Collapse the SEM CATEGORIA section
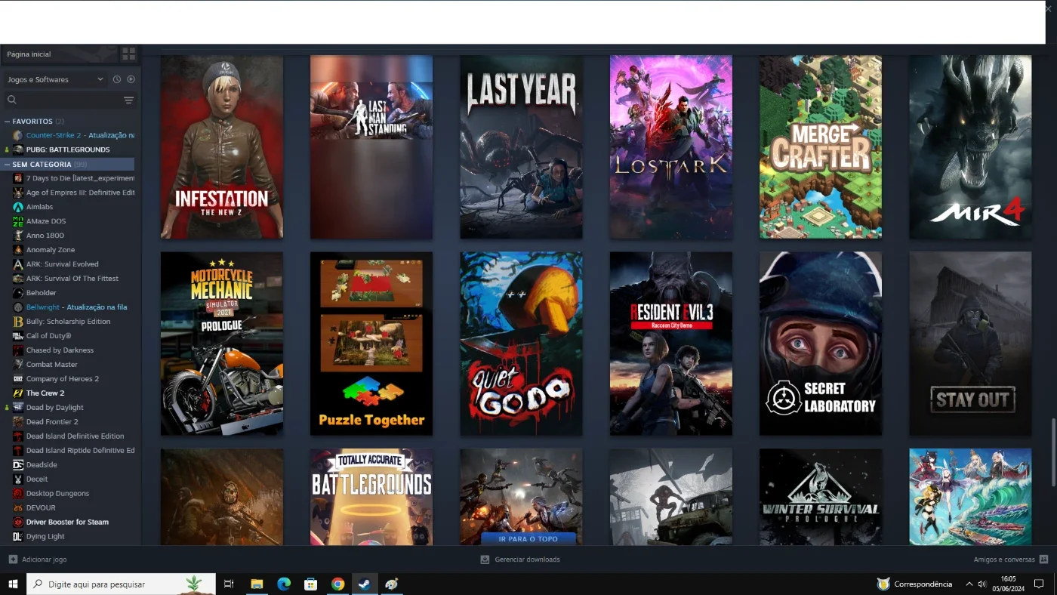 7,165
